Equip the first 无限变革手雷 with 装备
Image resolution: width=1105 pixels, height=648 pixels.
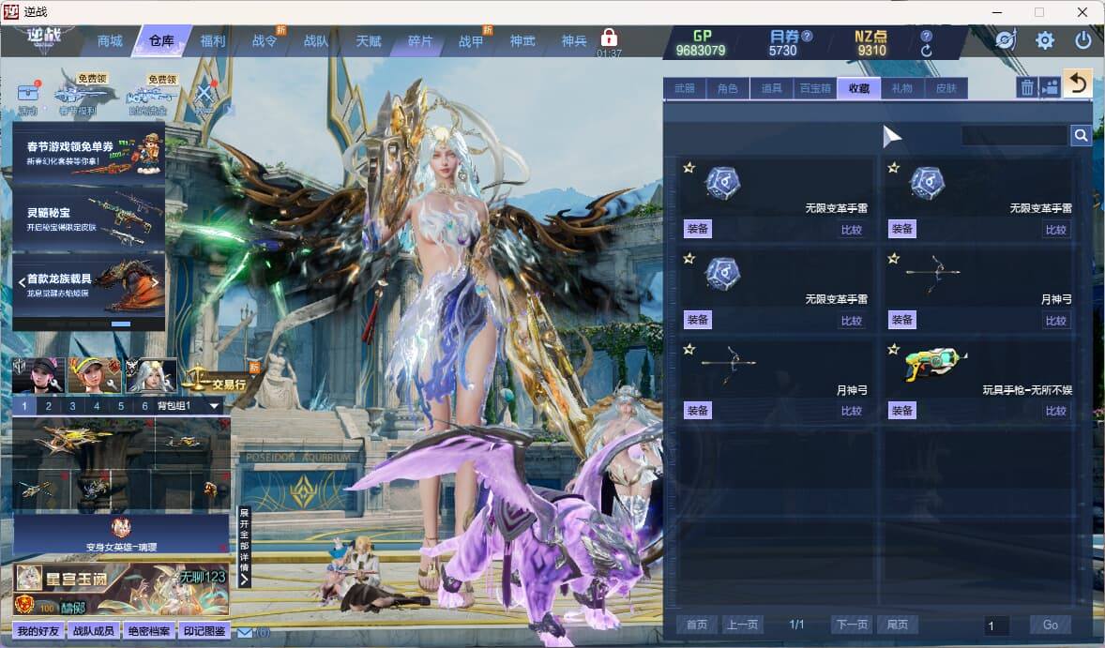(x=698, y=229)
